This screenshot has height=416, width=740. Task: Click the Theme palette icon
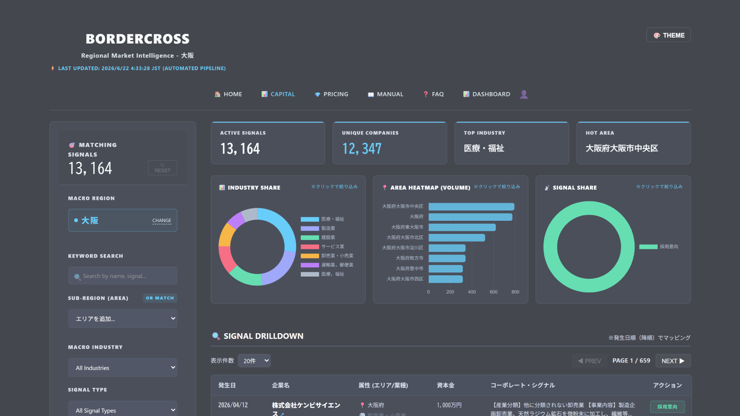(x=657, y=35)
